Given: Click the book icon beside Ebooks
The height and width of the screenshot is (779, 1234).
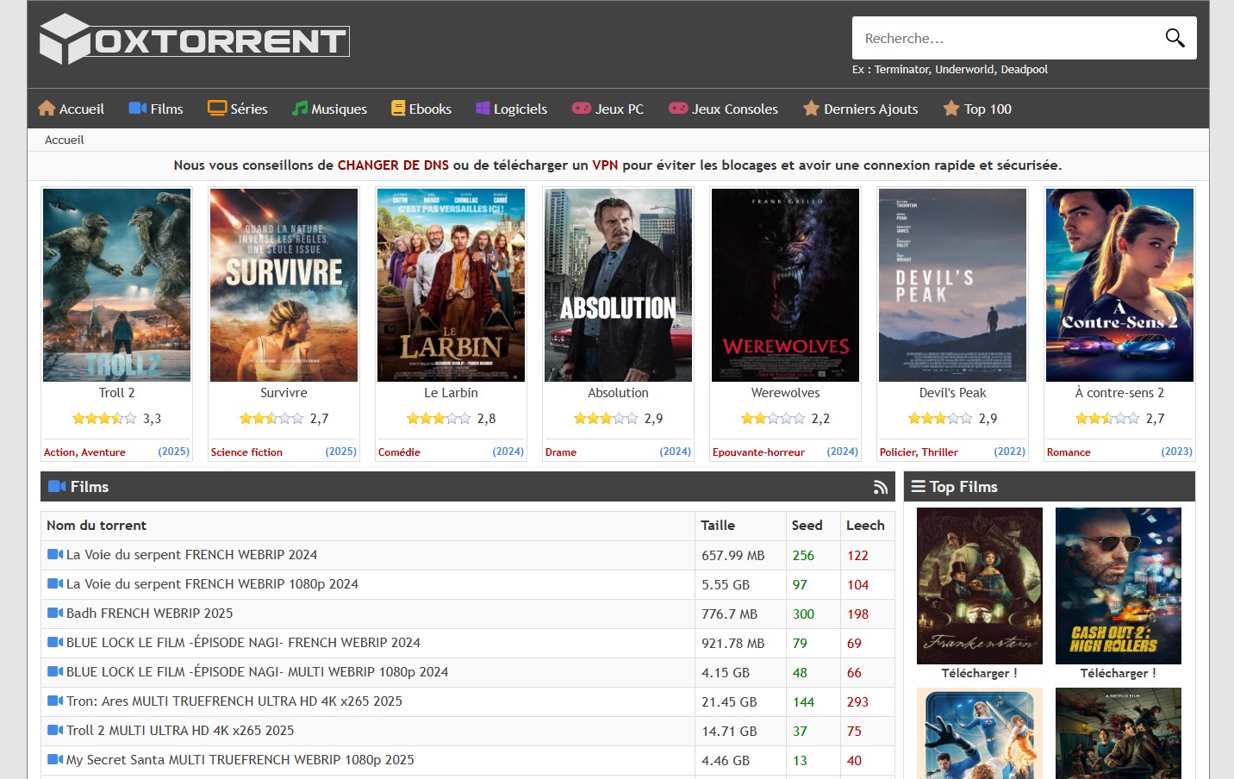Looking at the screenshot, I should [398, 109].
